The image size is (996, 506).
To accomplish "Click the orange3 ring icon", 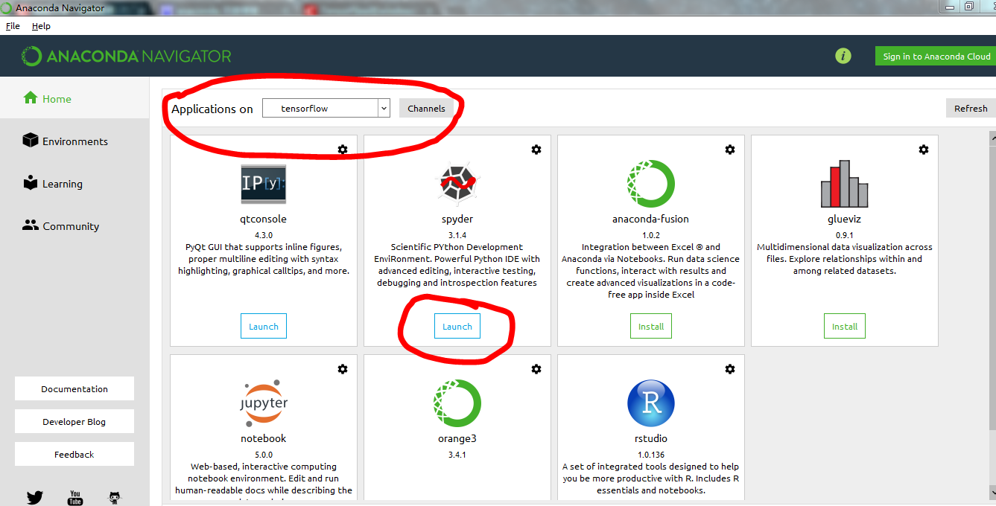I will pos(457,403).
